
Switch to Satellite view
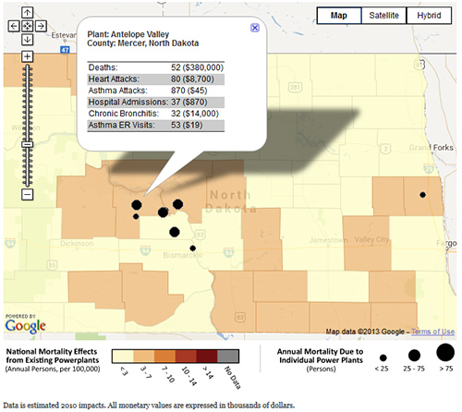pyautogui.click(x=383, y=16)
